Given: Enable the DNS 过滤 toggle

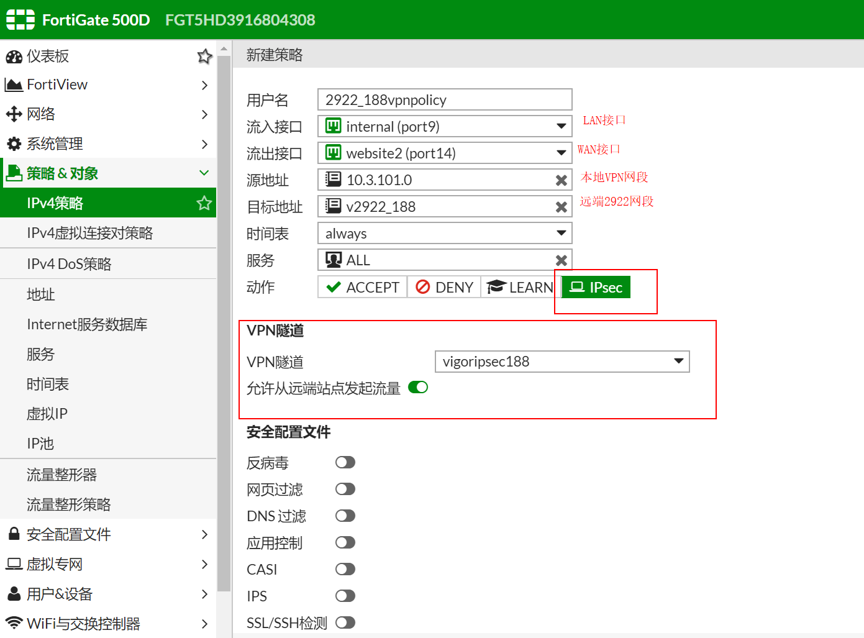Looking at the screenshot, I should [345, 516].
